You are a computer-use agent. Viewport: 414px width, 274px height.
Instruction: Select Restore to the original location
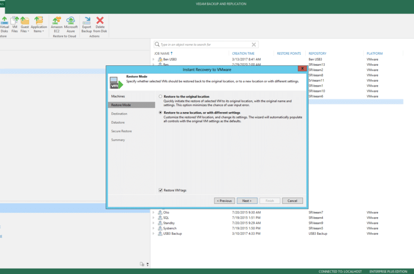click(x=160, y=97)
